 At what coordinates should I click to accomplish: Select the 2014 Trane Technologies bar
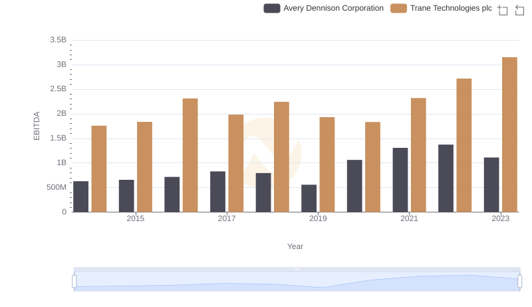click(99, 169)
